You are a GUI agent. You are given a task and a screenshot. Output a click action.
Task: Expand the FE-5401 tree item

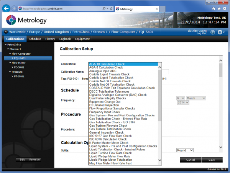click(x=12, y=67)
